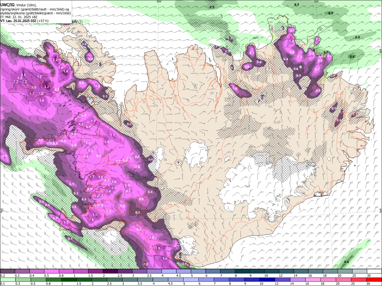Click bright red bottom-row swatch above 30
The height and width of the screenshot is (286, 382).
click(x=374, y=279)
